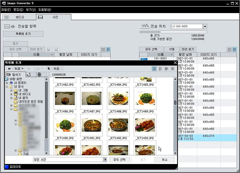Open the 파일(F) menu
Viewport: 240px width, 173px height.
point(6,10)
